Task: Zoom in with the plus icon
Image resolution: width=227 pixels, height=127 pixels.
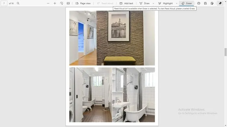Action: click(55, 3)
